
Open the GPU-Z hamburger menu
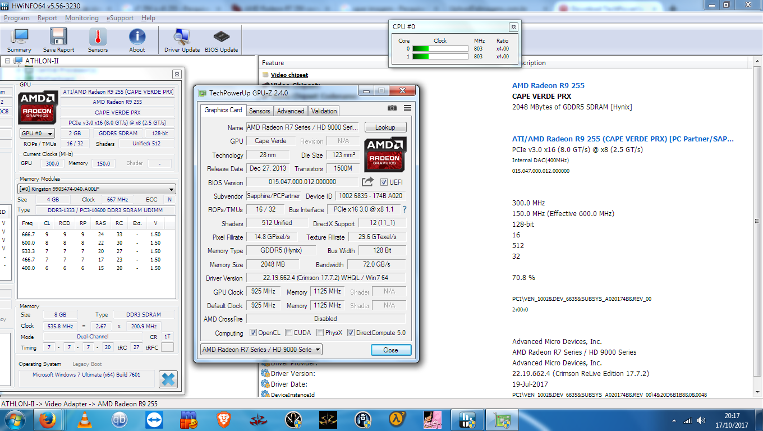click(x=407, y=108)
